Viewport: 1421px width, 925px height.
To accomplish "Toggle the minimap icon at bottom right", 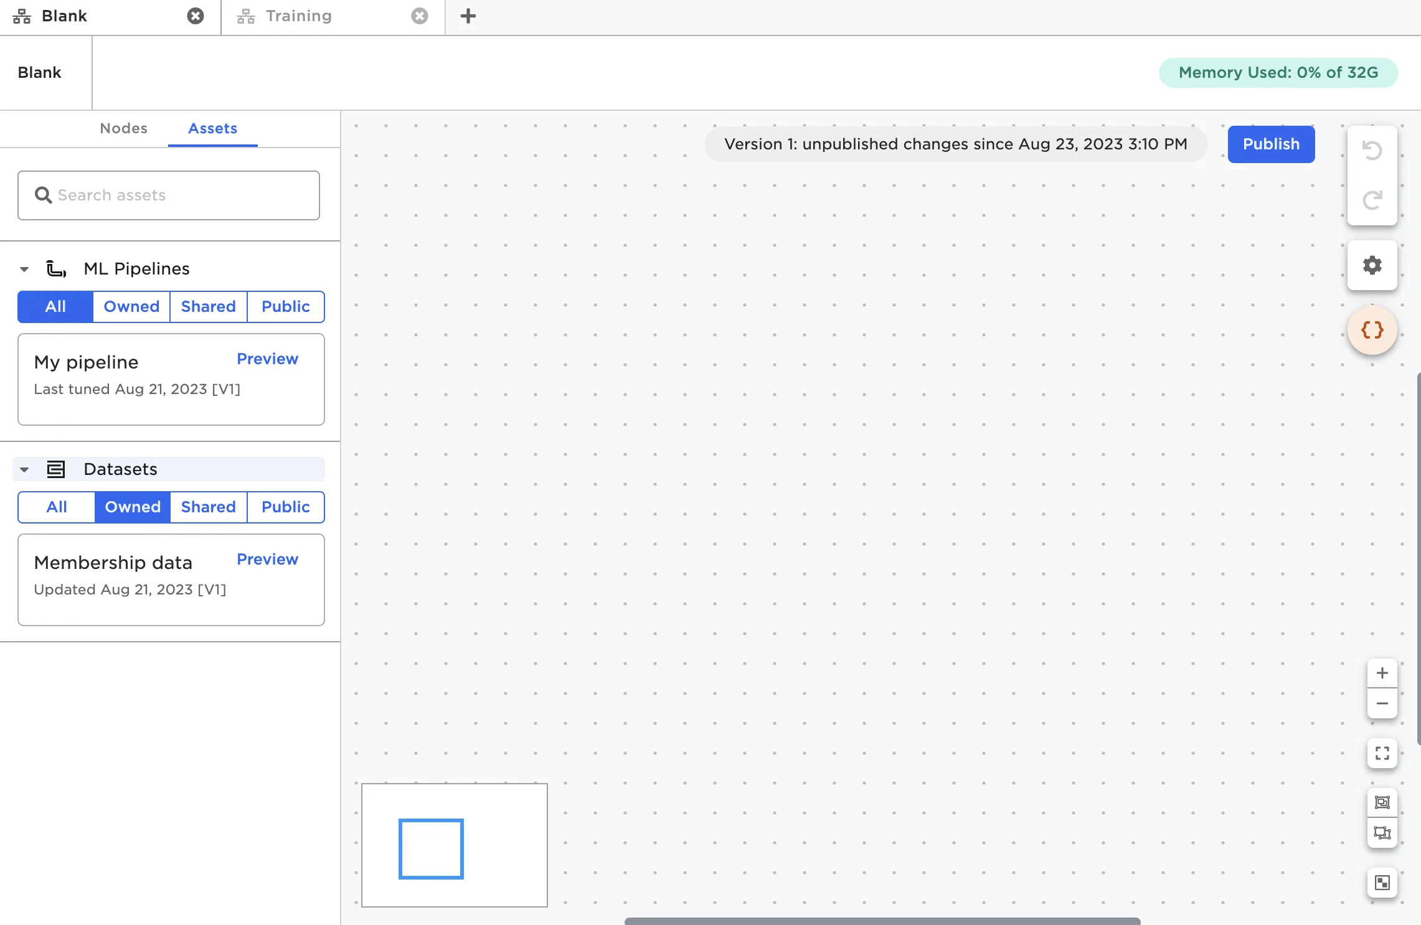I will [1382, 883].
